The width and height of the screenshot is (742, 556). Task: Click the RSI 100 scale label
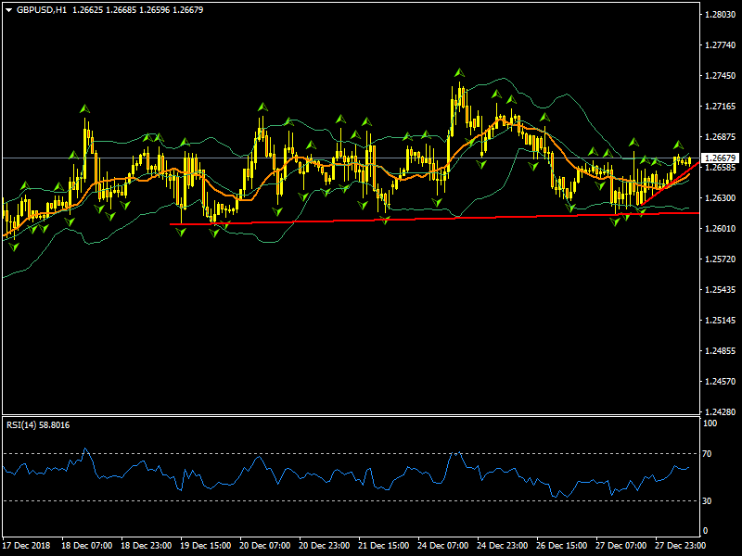click(712, 423)
